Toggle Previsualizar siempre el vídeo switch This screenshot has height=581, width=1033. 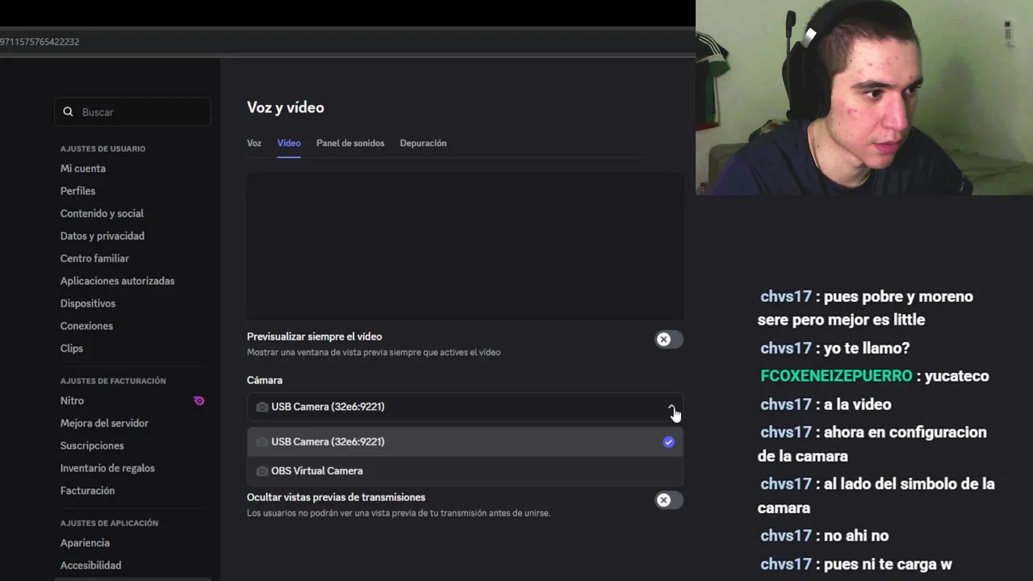669,340
